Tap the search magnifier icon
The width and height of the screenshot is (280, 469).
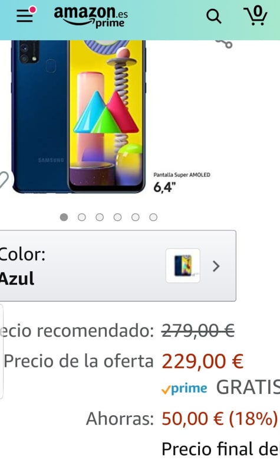(x=214, y=16)
